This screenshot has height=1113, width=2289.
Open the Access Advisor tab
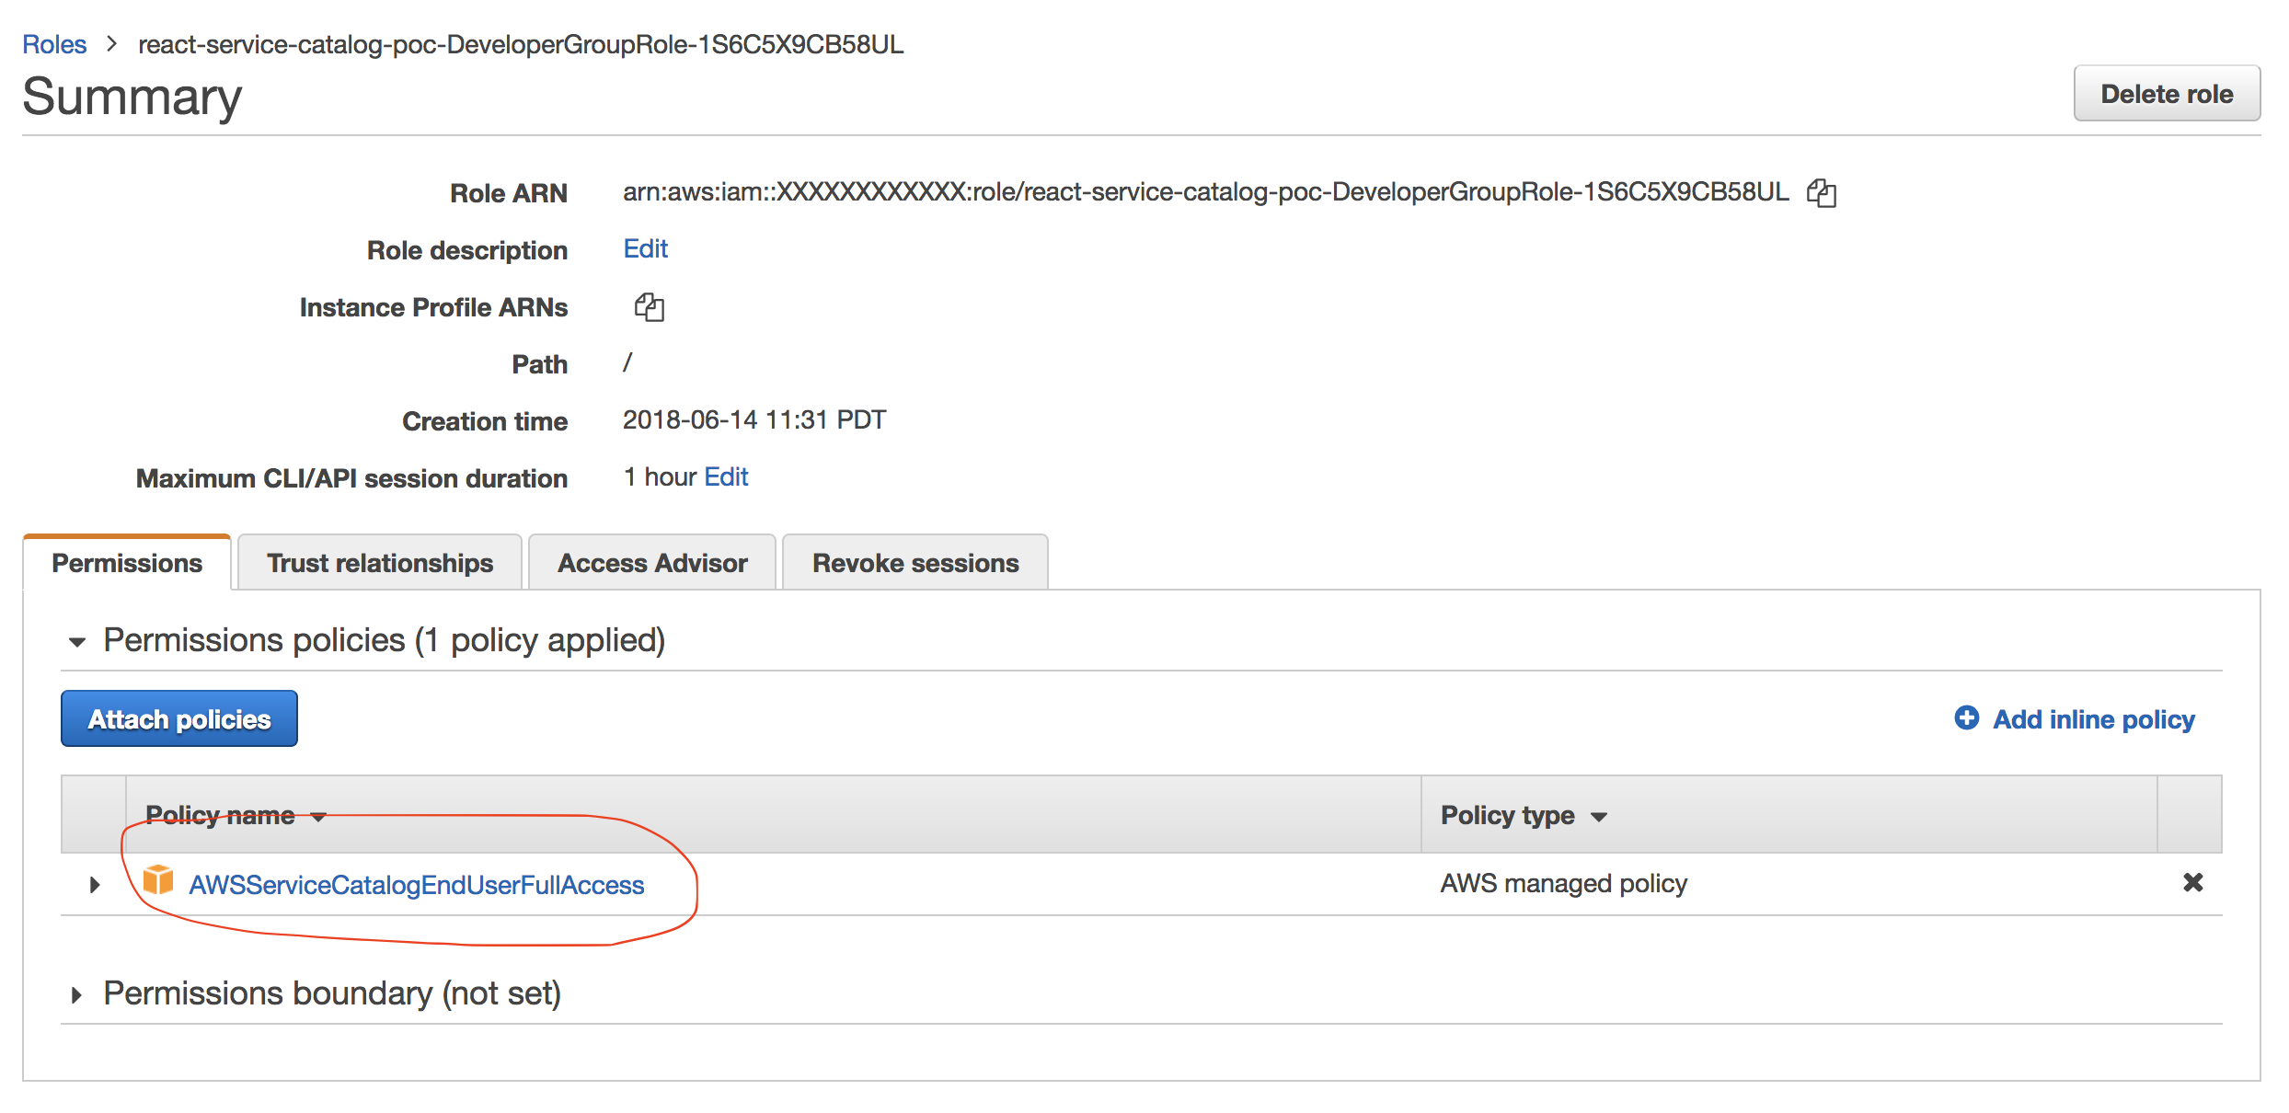pos(652,563)
